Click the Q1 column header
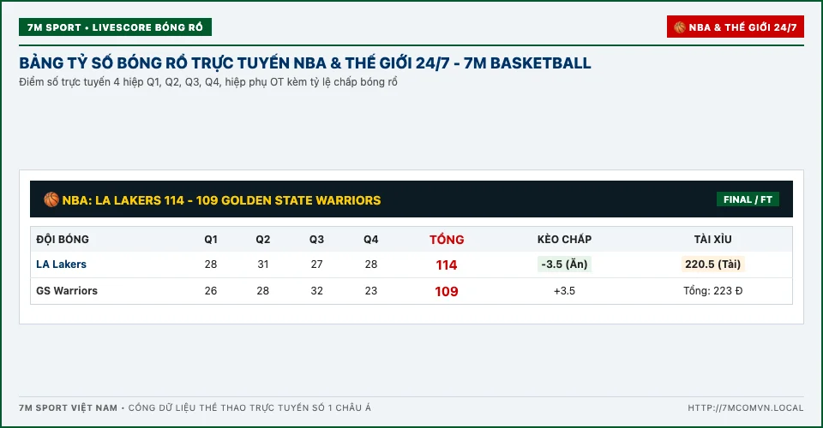 [x=211, y=240]
